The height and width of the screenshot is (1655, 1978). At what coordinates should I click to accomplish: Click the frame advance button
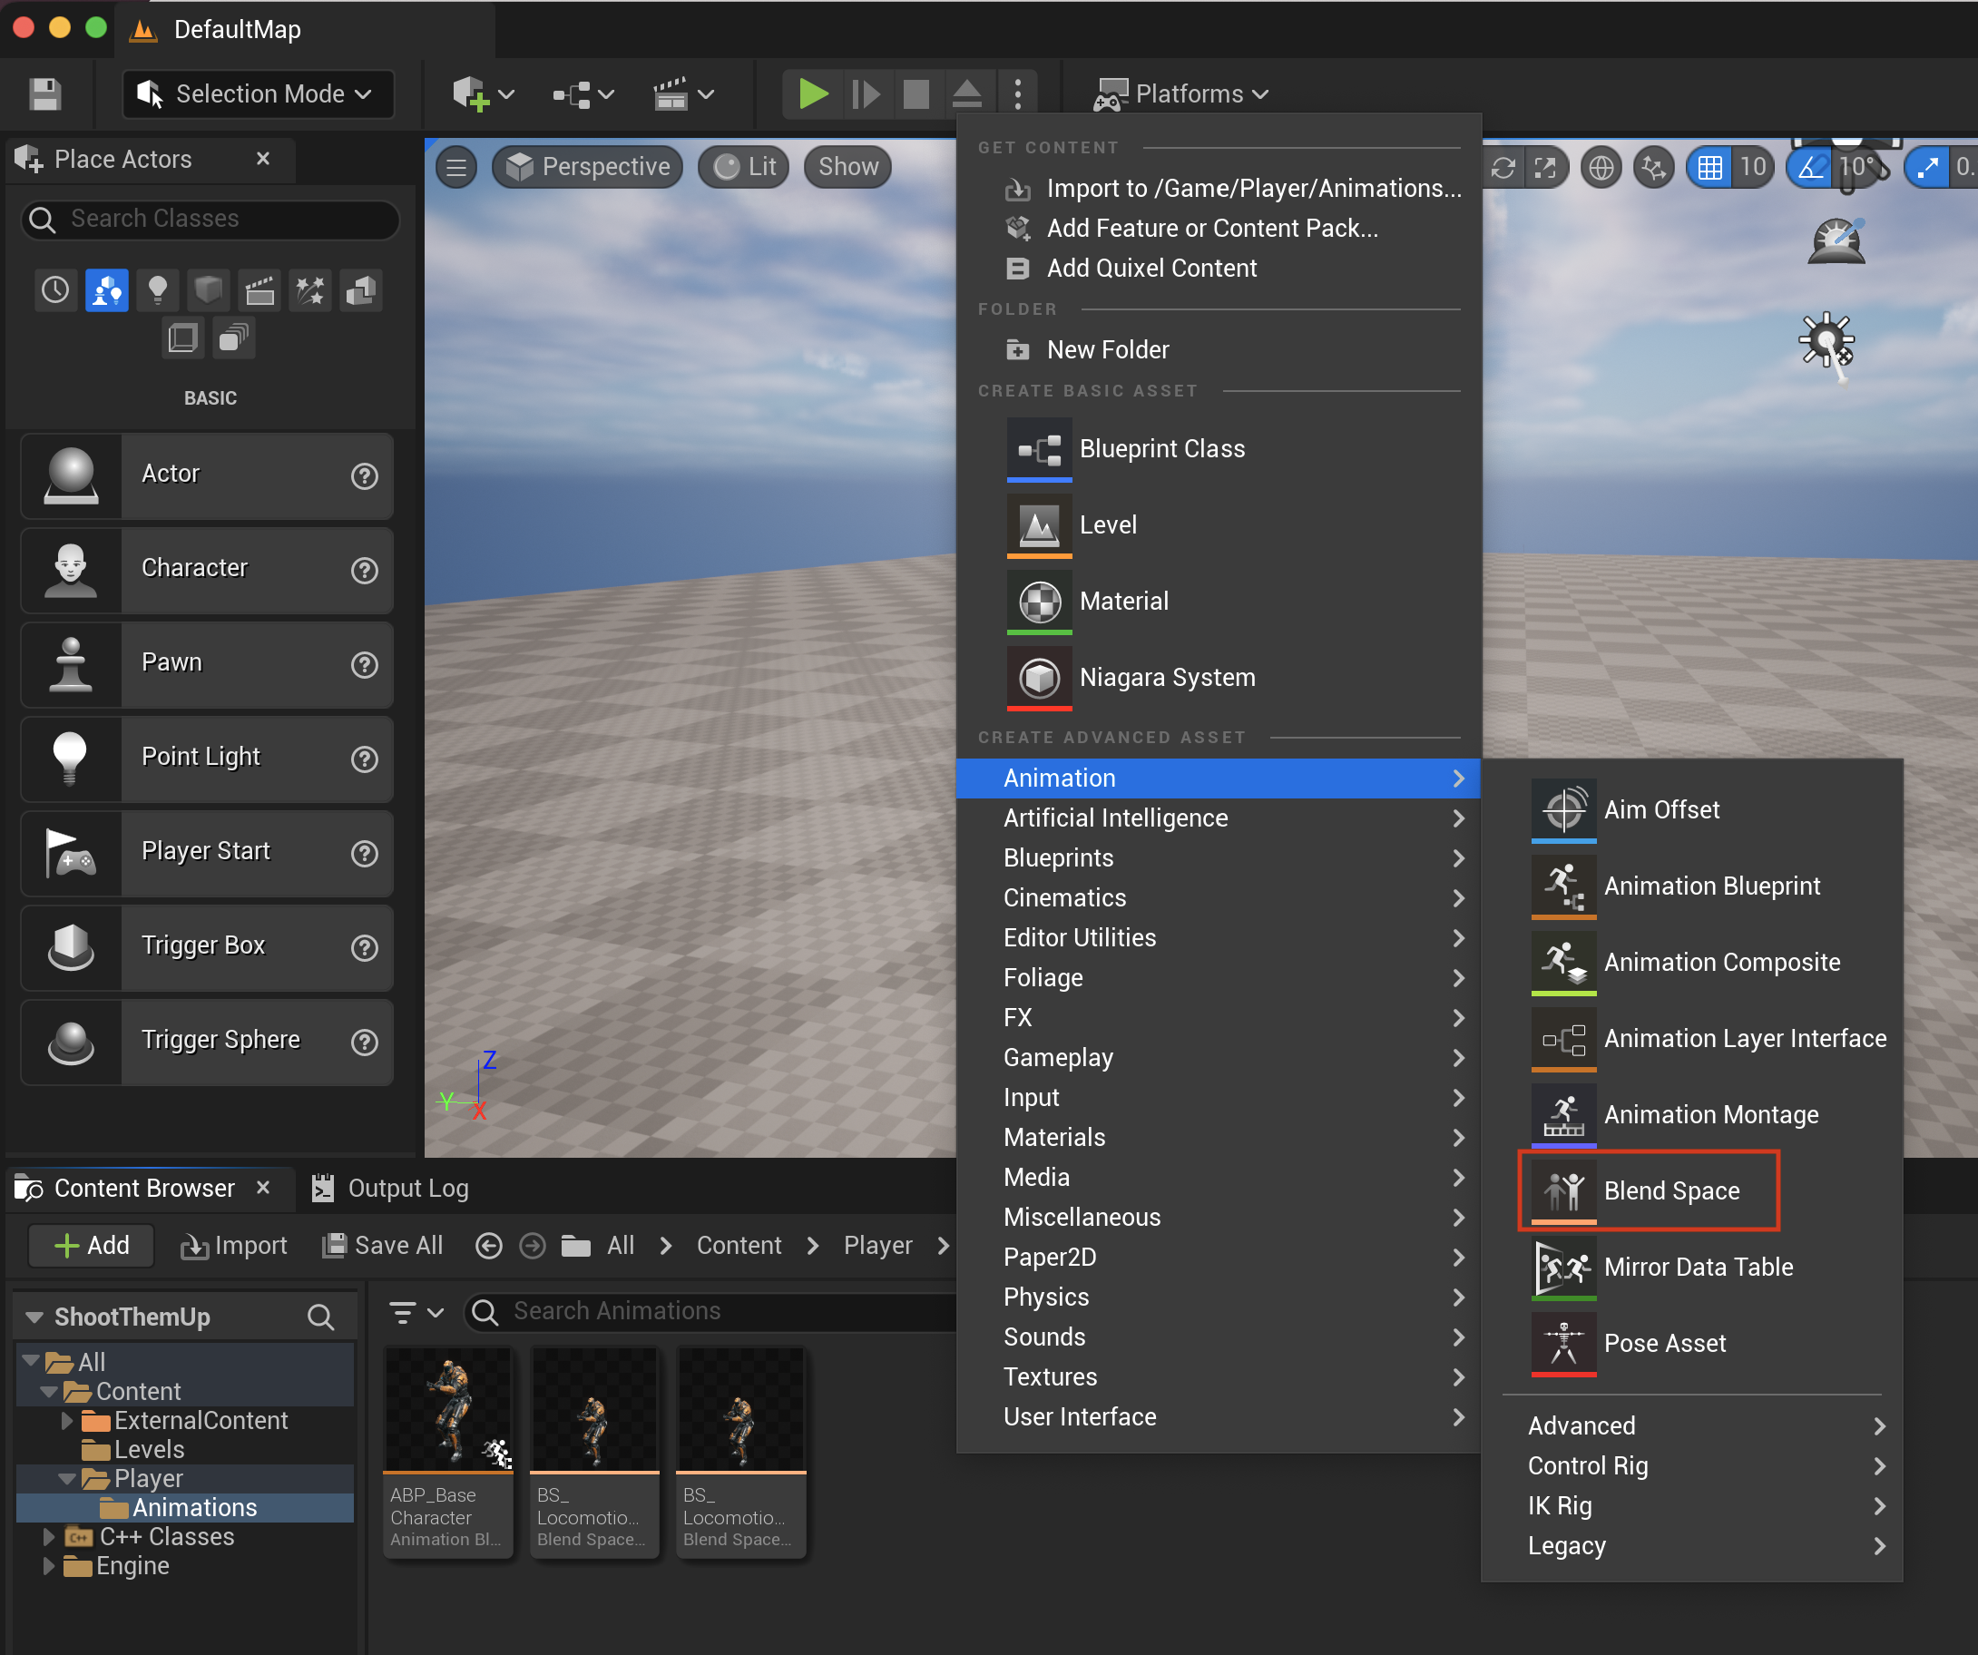click(866, 94)
